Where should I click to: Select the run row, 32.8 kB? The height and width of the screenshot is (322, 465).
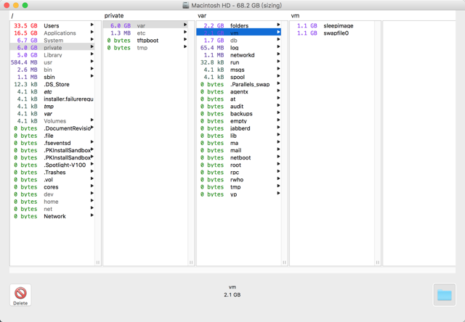click(239, 62)
